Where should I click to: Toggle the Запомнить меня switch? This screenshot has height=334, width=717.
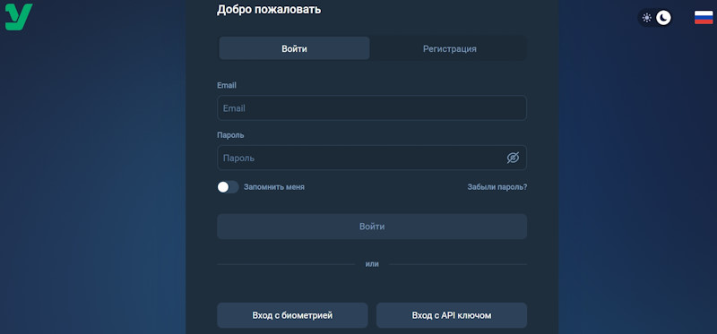coord(228,187)
